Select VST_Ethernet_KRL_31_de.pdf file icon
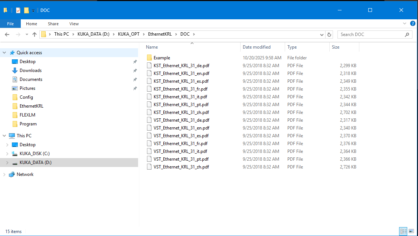The width and height of the screenshot is (418, 236). (x=149, y=120)
